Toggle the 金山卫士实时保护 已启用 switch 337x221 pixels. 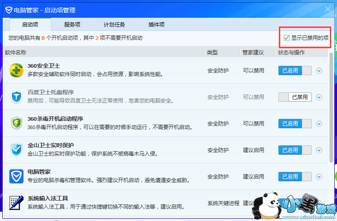[295, 150]
